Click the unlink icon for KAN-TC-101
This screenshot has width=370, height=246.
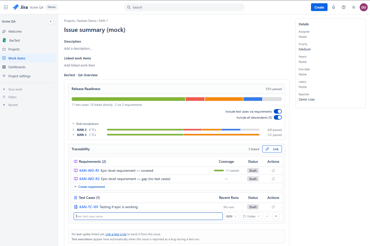click(x=273, y=207)
